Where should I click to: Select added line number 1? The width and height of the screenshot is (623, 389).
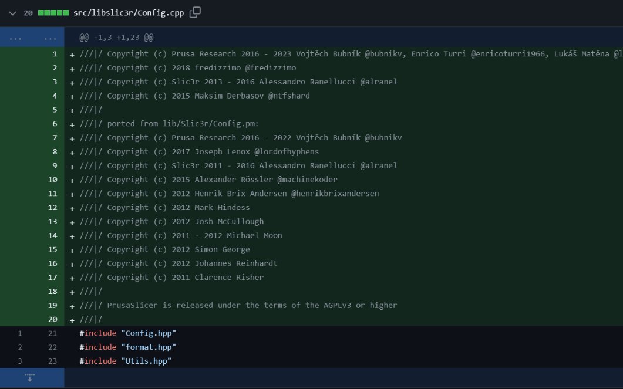55,54
